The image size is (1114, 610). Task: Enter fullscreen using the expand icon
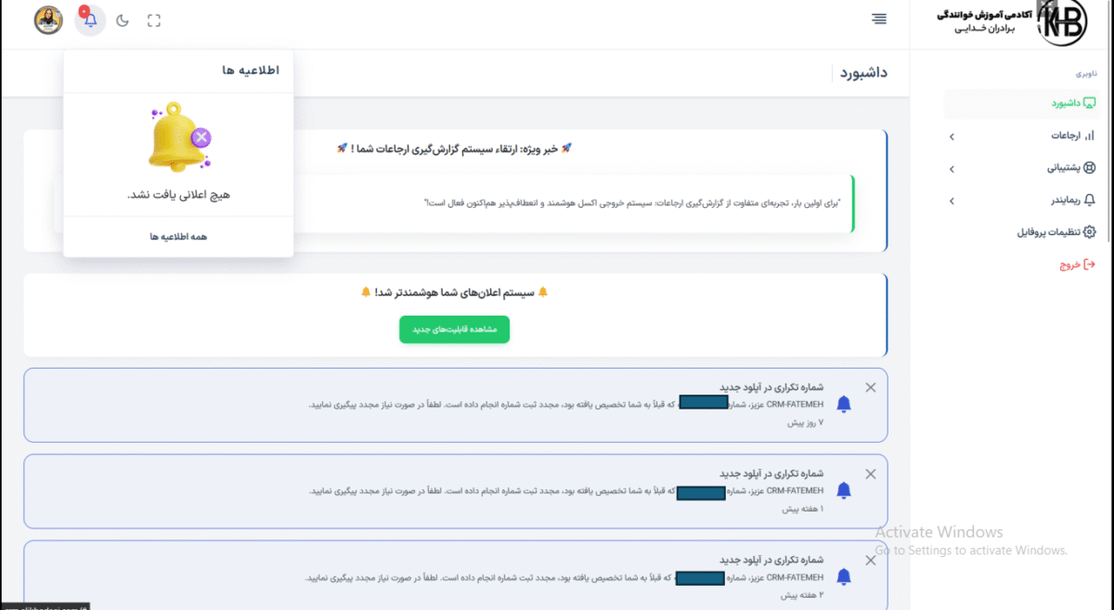(x=154, y=20)
